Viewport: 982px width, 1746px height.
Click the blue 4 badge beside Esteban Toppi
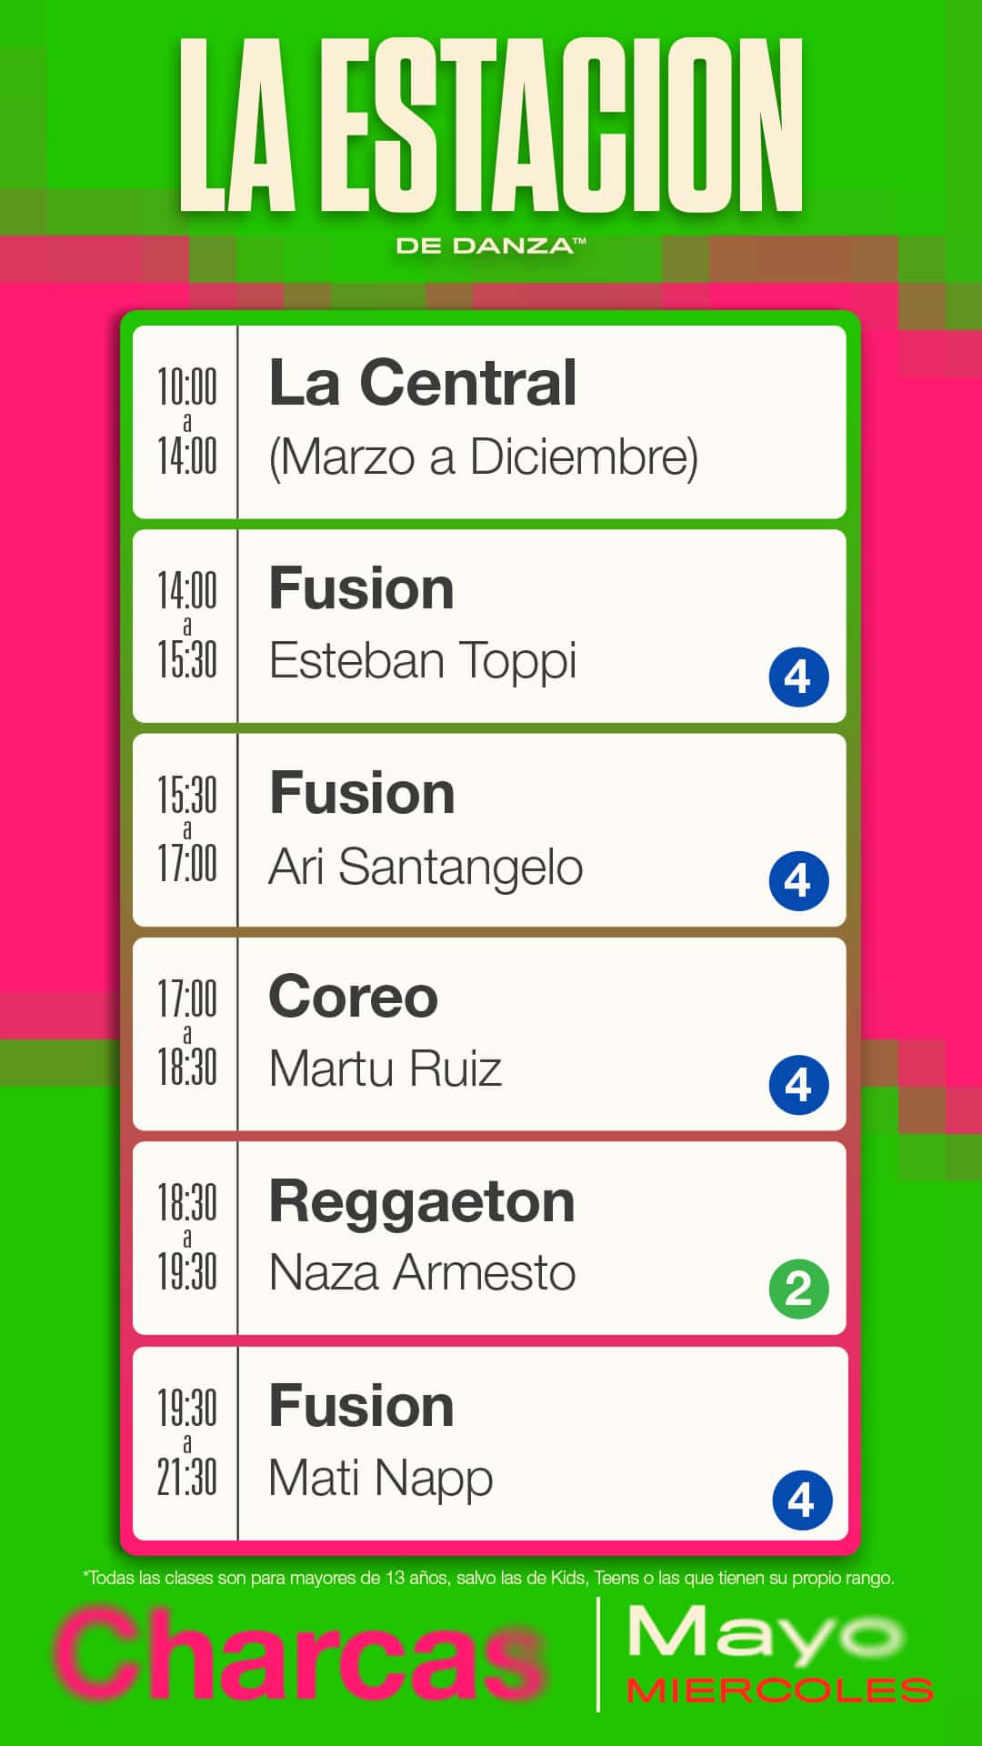tap(798, 677)
